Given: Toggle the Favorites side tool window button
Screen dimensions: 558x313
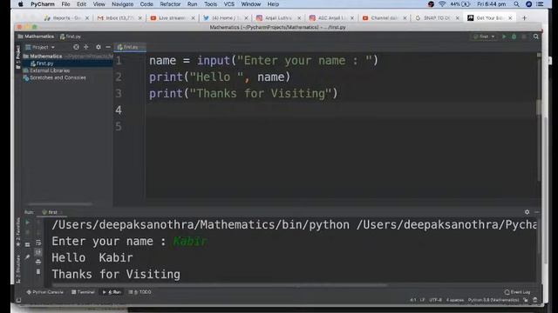Looking at the screenshot, I should pyautogui.click(x=18, y=231).
